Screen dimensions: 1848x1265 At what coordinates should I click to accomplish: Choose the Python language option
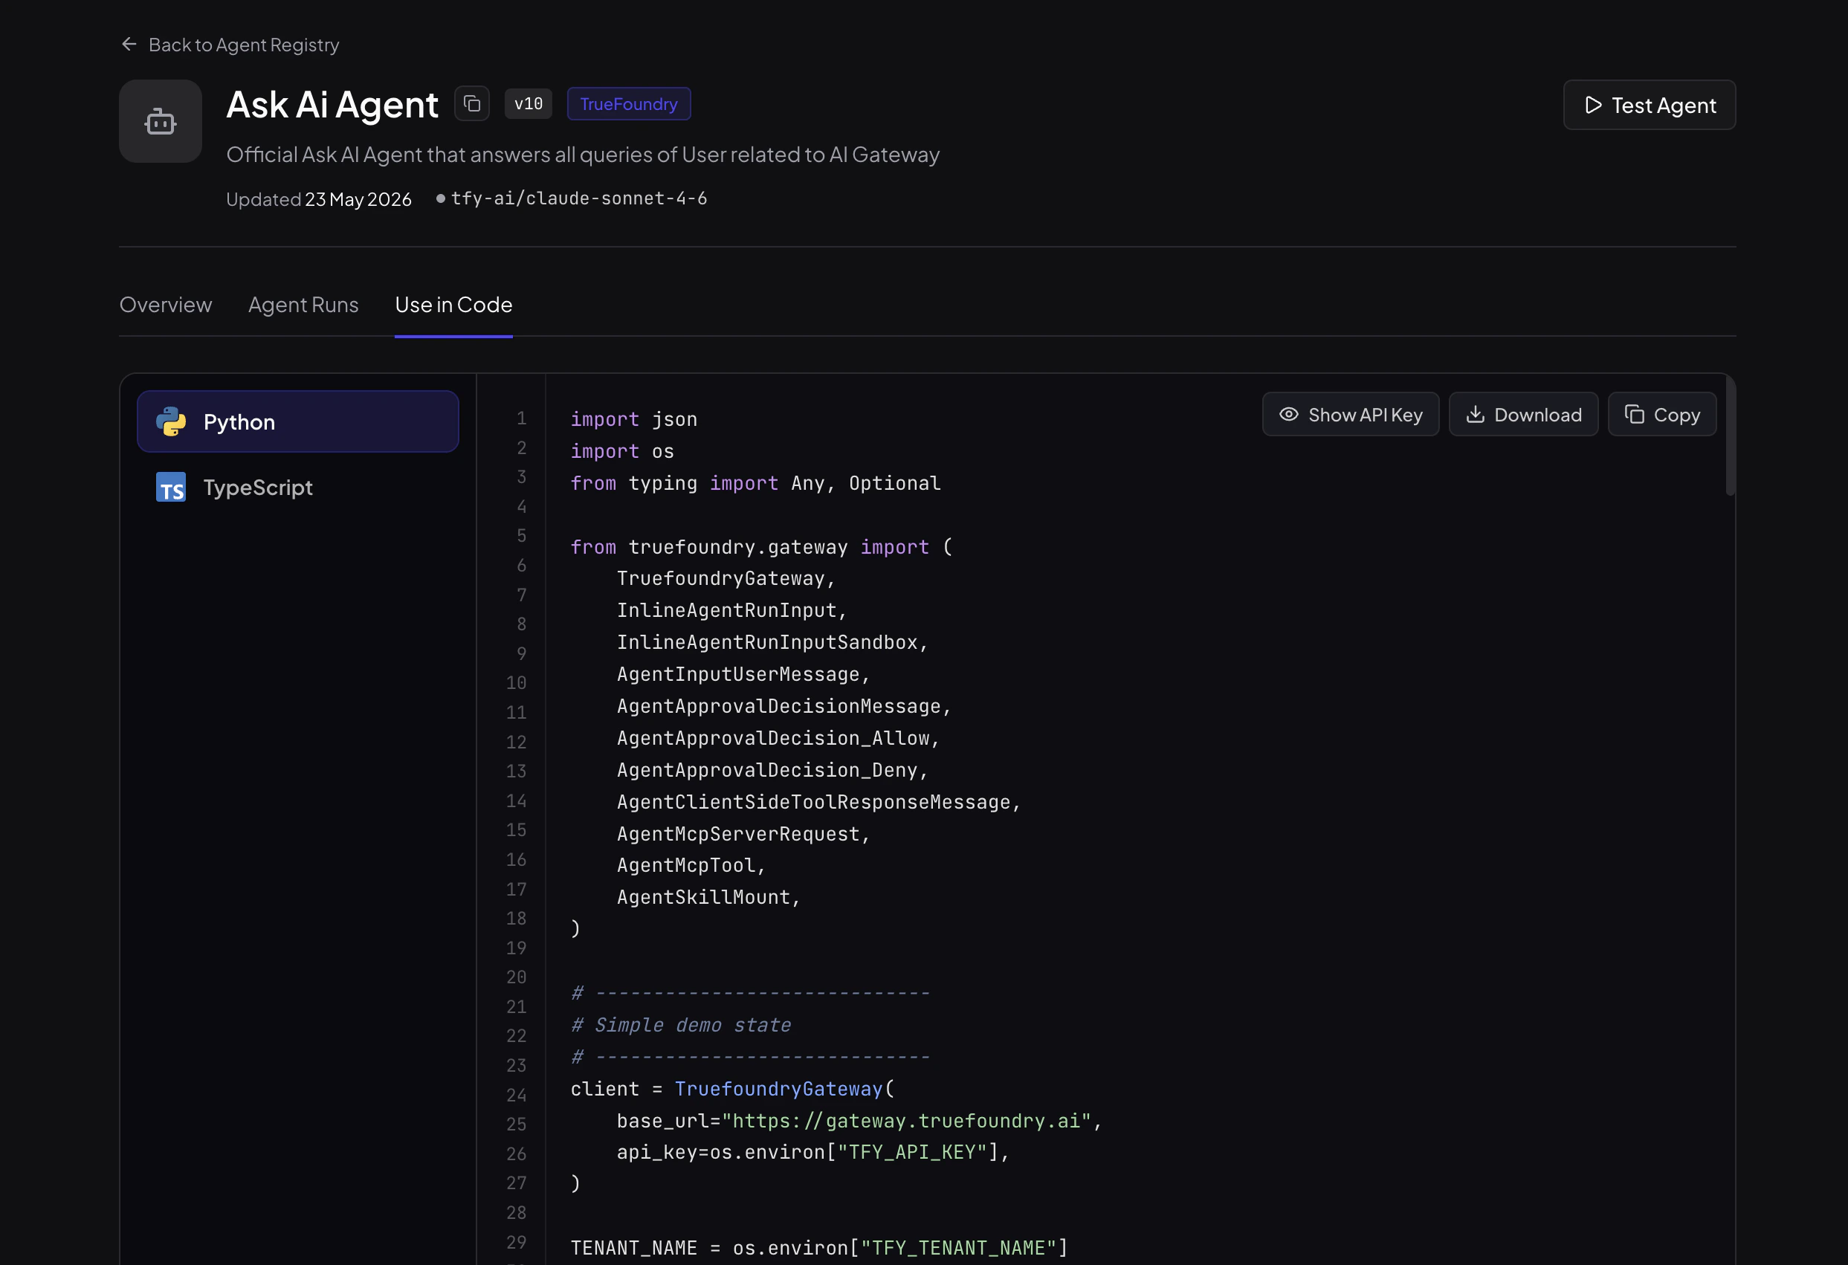[x=297, y=421]
